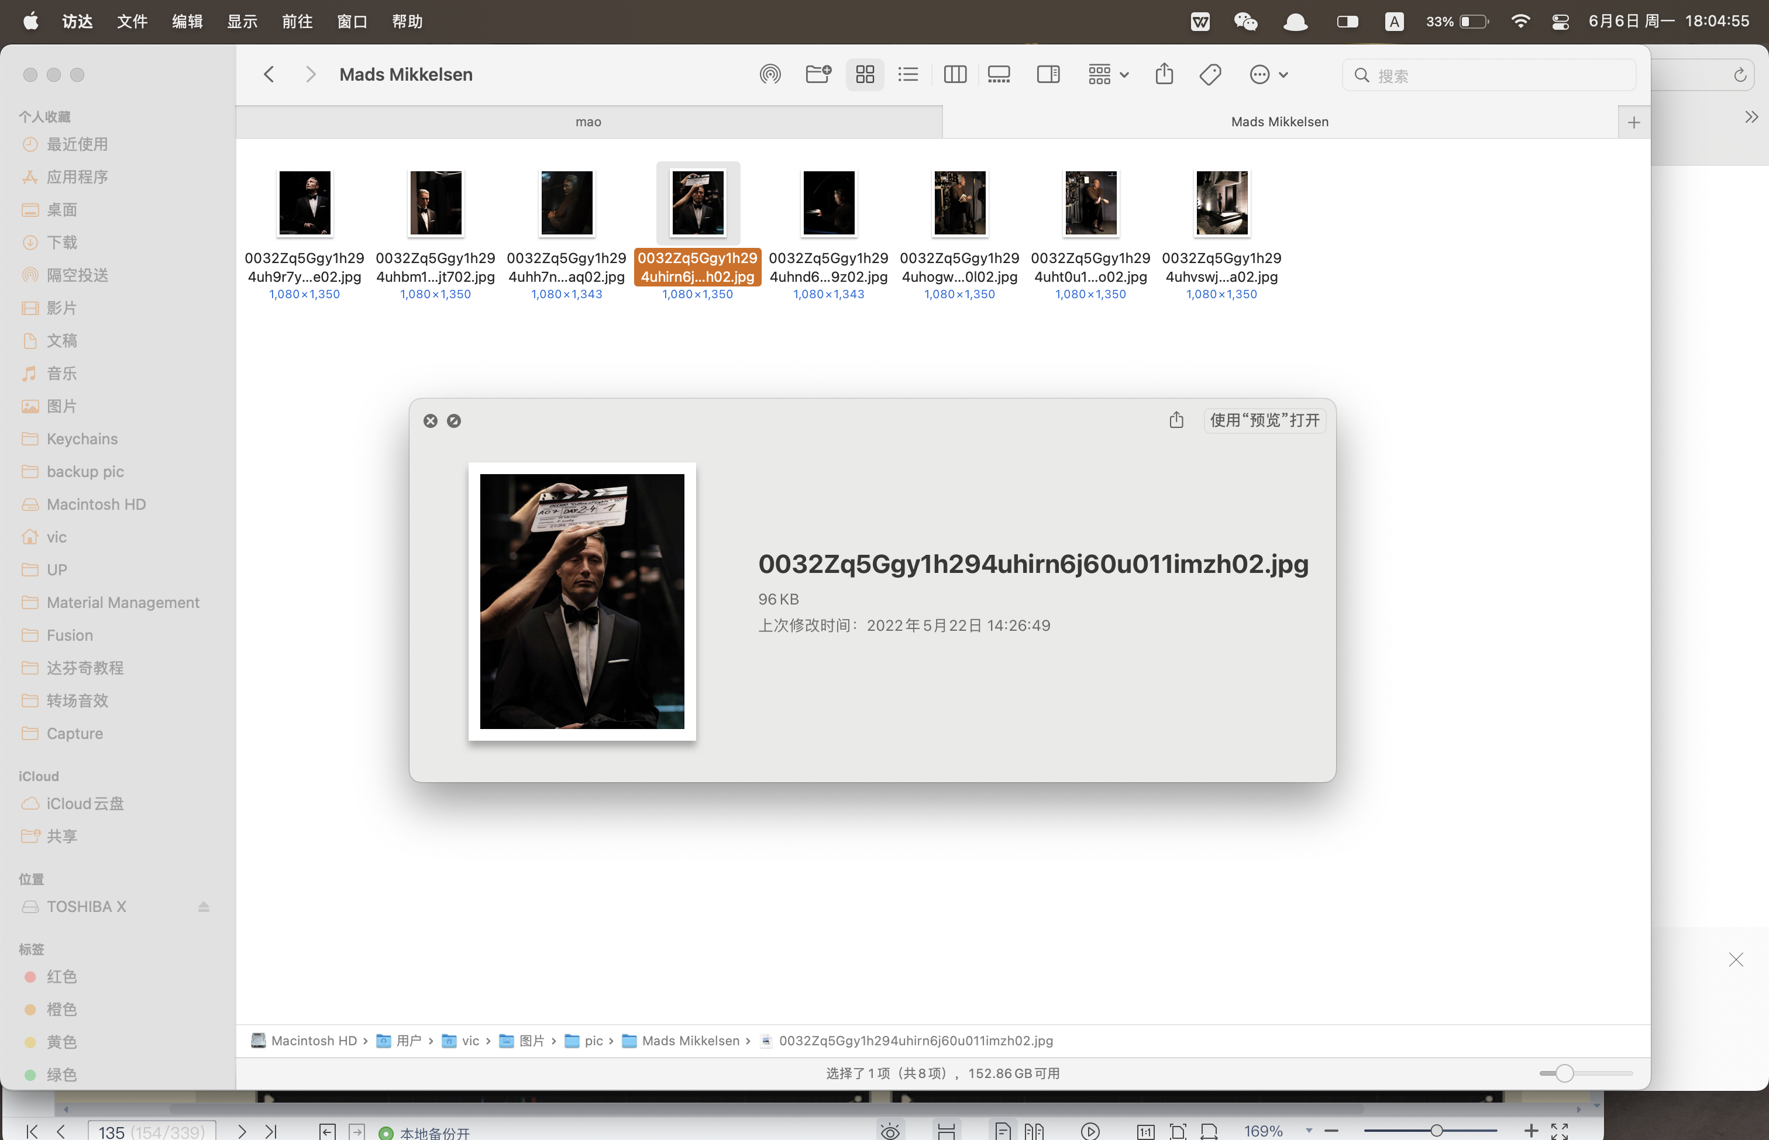Click the Share icon in Finder toolbar
This screenshot has width=1769, height=1140.
(x=1164, y=75)
